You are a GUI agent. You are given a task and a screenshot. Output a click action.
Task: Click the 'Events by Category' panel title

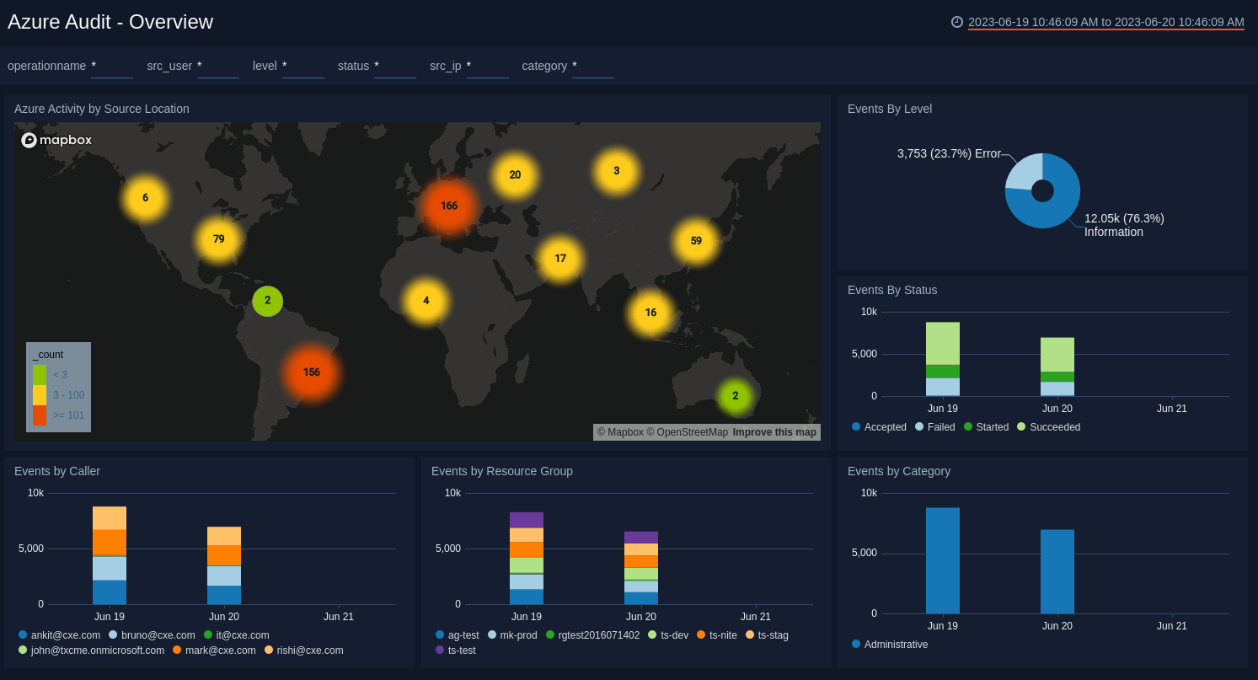899,471
